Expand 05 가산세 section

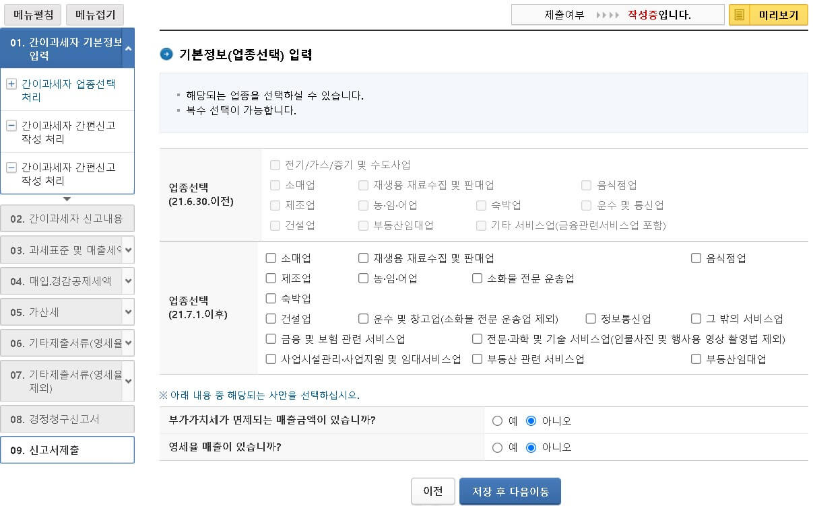pos(67,313)
